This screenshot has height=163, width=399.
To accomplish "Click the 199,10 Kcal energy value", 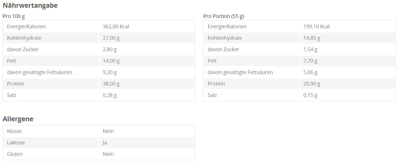I will pos(316,27).
